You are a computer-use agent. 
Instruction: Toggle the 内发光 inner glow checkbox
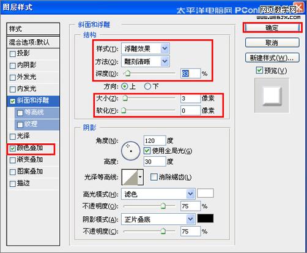(x=12, y=89)
